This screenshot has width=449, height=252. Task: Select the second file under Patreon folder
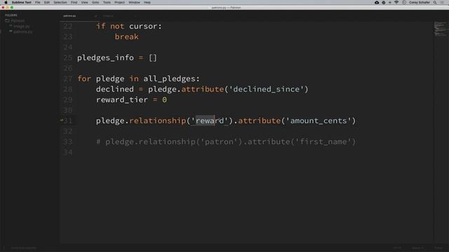[22, 31]
